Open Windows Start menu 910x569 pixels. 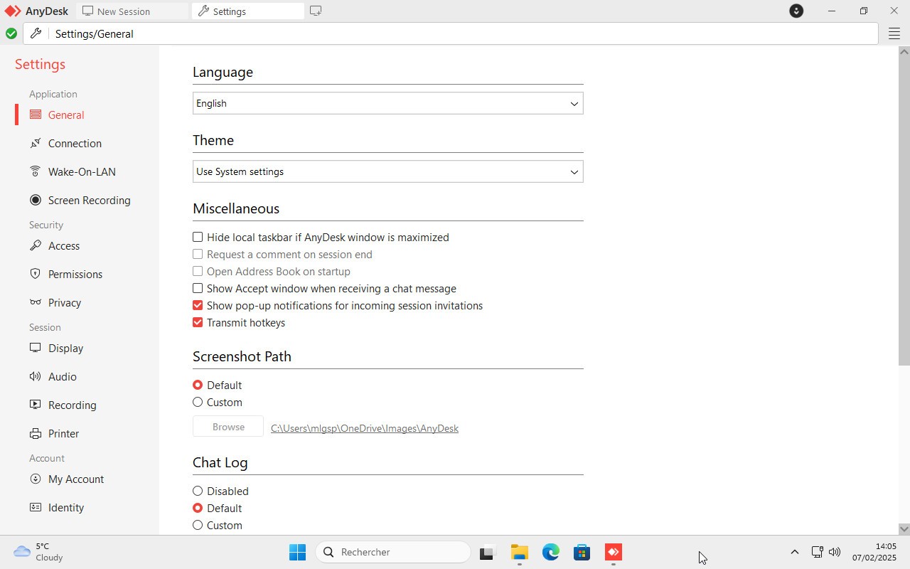coord(297,552)
